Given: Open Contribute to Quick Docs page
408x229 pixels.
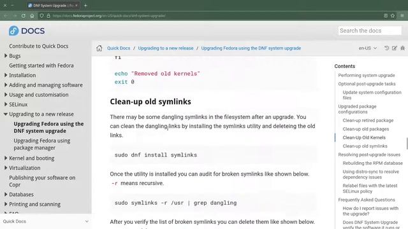Looking at the screenshot, I should coord(39,46).
